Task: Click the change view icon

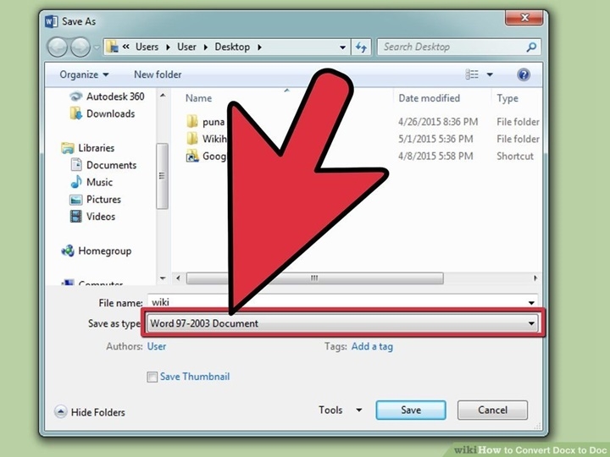Action: pos(472,74)
